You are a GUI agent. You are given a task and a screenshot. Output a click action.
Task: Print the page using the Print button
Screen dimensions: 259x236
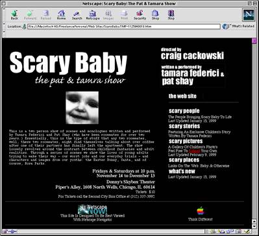124,15
